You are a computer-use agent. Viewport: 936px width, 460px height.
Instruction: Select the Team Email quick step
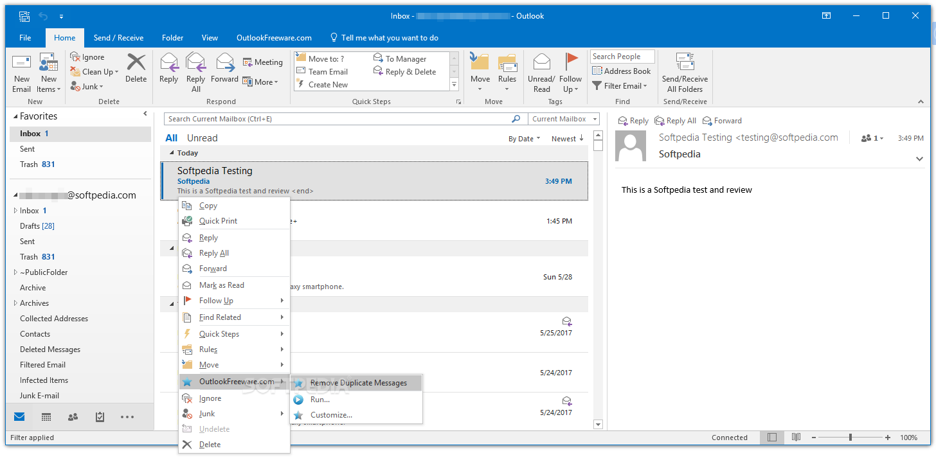tap(322, 72)
